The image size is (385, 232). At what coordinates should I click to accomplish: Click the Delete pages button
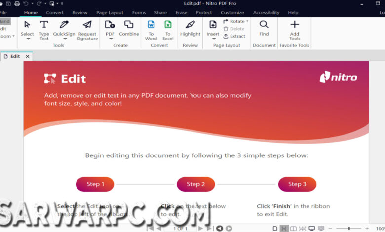click(234, 29)
